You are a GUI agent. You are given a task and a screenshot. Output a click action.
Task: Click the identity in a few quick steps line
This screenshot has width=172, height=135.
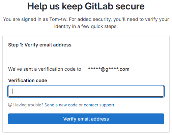(x=86, y=26)
